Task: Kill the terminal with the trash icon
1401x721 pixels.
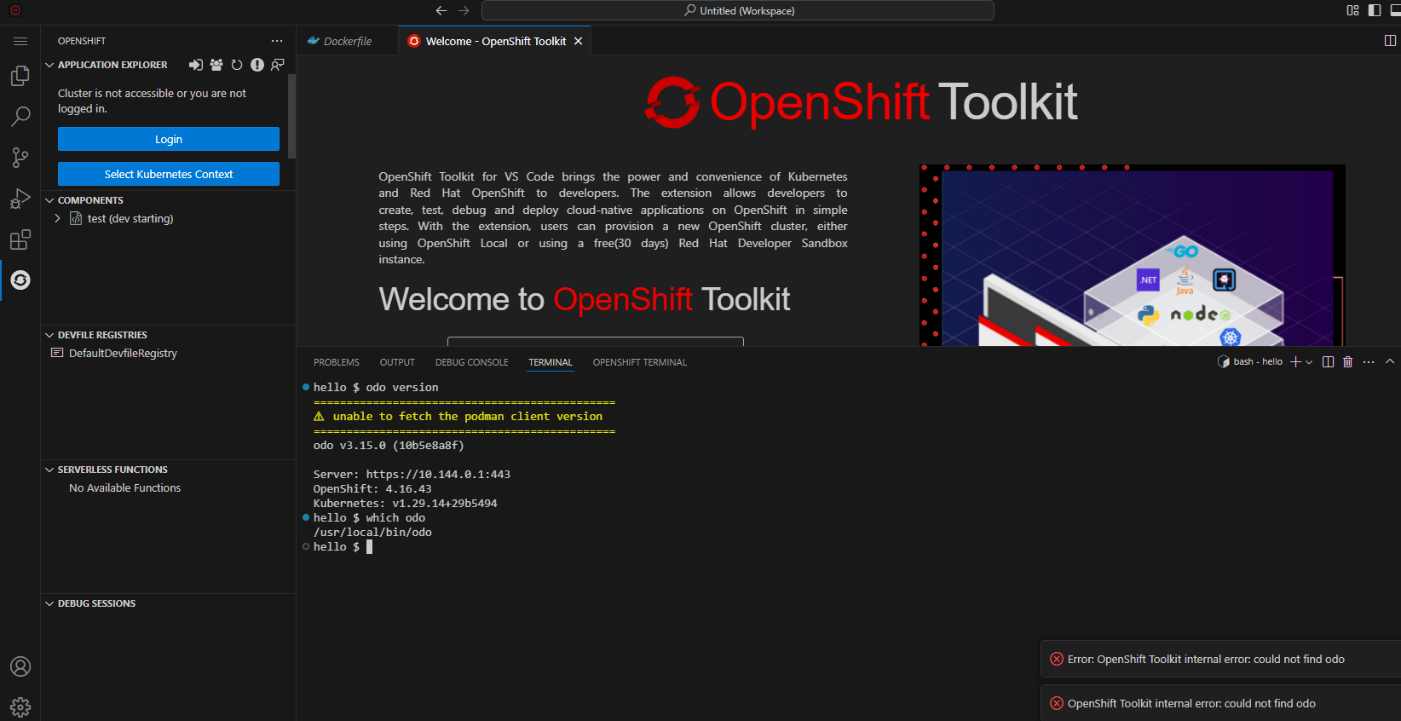Action: [1348, 362]
